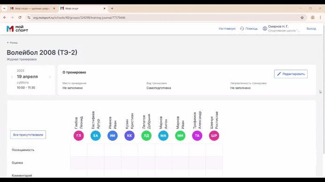Select avatar ЕА Евстифеев Артур
The width and height of the screenshot is (325, 182).
point(95,136)
